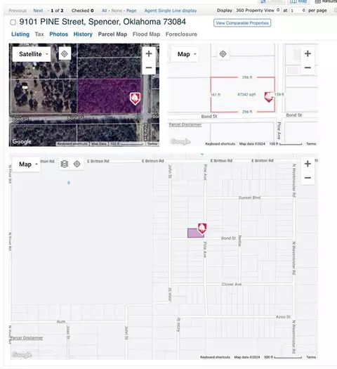The image size is (337, 369).
Task: Open the 360 Property View display dropdown
Action: 258,11
